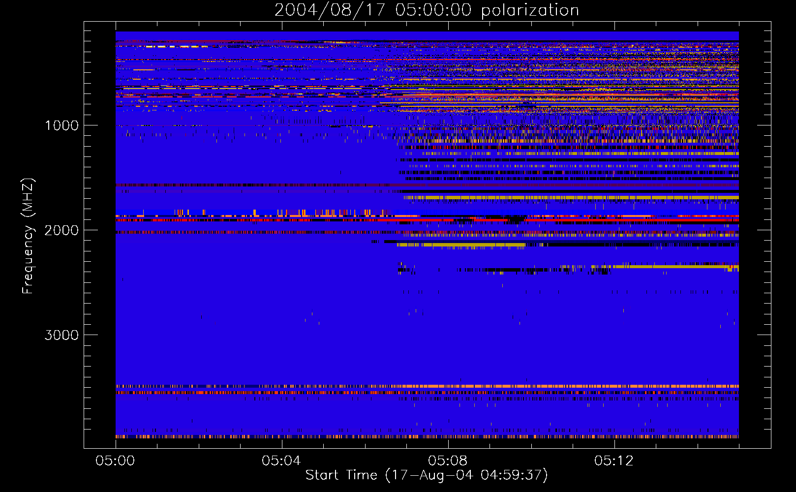Click the 3000 frequency tick label

[61, 335]
